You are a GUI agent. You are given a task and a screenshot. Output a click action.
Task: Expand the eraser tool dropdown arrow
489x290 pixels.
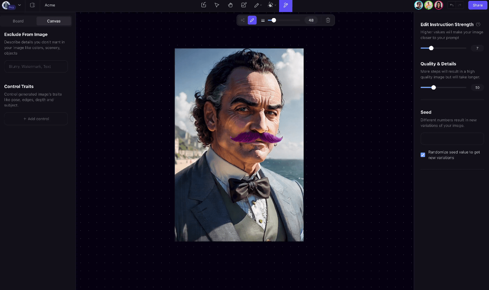275,5
